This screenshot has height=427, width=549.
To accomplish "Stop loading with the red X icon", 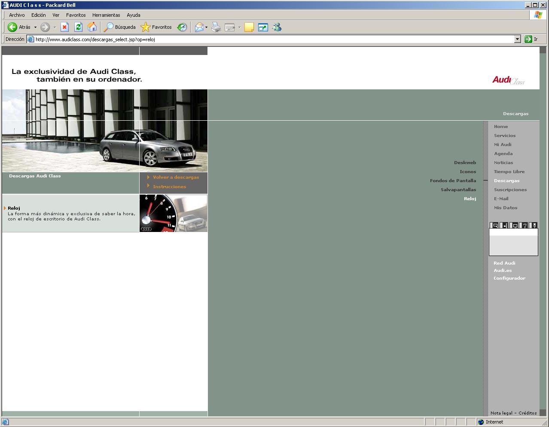I will coord(64,27).
